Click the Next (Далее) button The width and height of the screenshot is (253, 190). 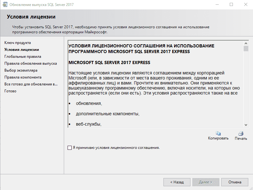click(206, 182)
